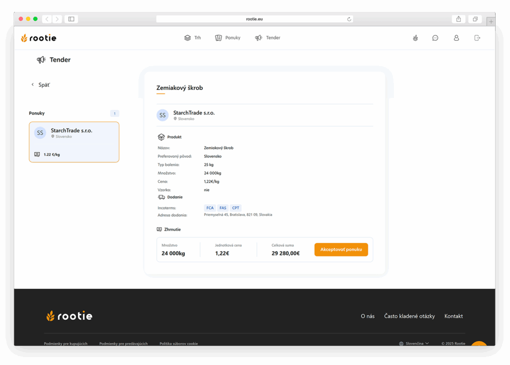Screen dimensions: 510x365
Task: Switch to the Tender menu item
Action: click(x=267, y=38)
